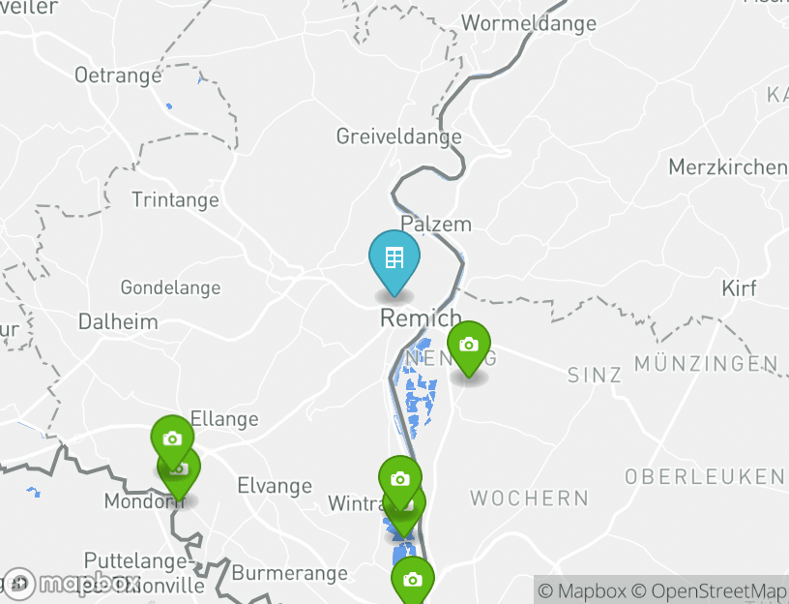This screenshot has width=789, height=604.
Task: Click the Remich town label
Action: [421, 318]
